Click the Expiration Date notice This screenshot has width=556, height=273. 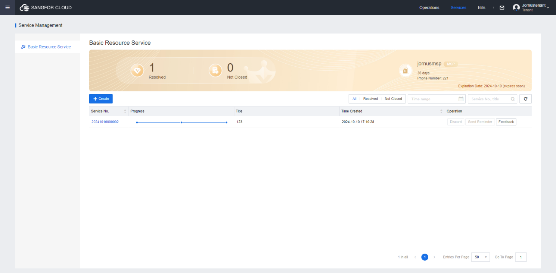click(x=491, y=86)
